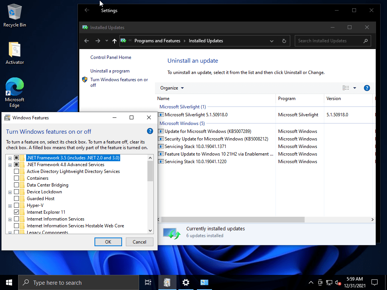Open the Uninstall a program link
This screenshot has width=387, height=290.
click(110, 71)
